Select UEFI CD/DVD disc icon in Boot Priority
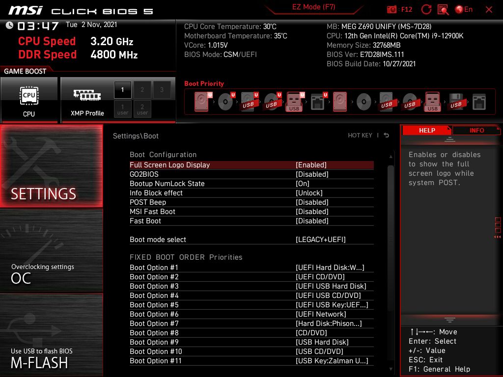Image resolution: width=503 pixels, height=377 pixels. [226, 102]
